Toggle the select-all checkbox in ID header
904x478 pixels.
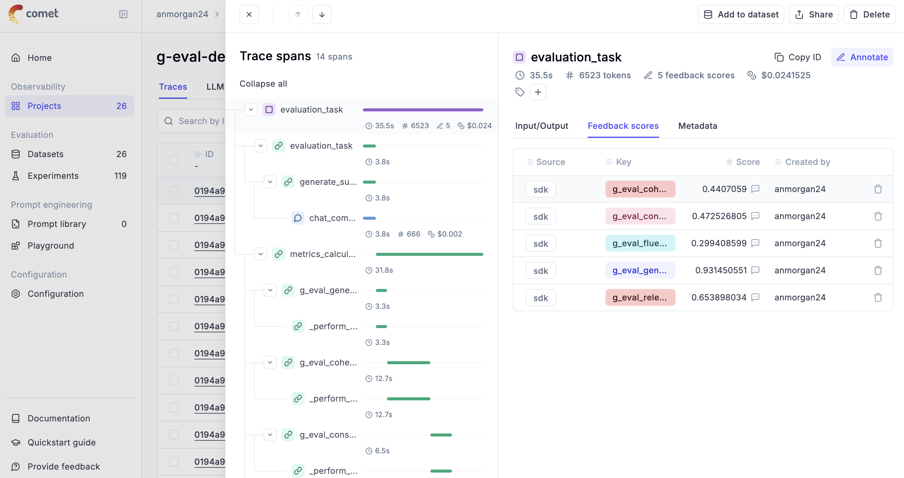(174, 160)
